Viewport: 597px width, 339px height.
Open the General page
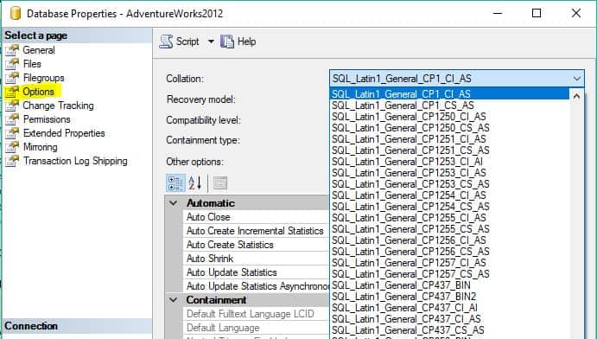tap(39, 50)
